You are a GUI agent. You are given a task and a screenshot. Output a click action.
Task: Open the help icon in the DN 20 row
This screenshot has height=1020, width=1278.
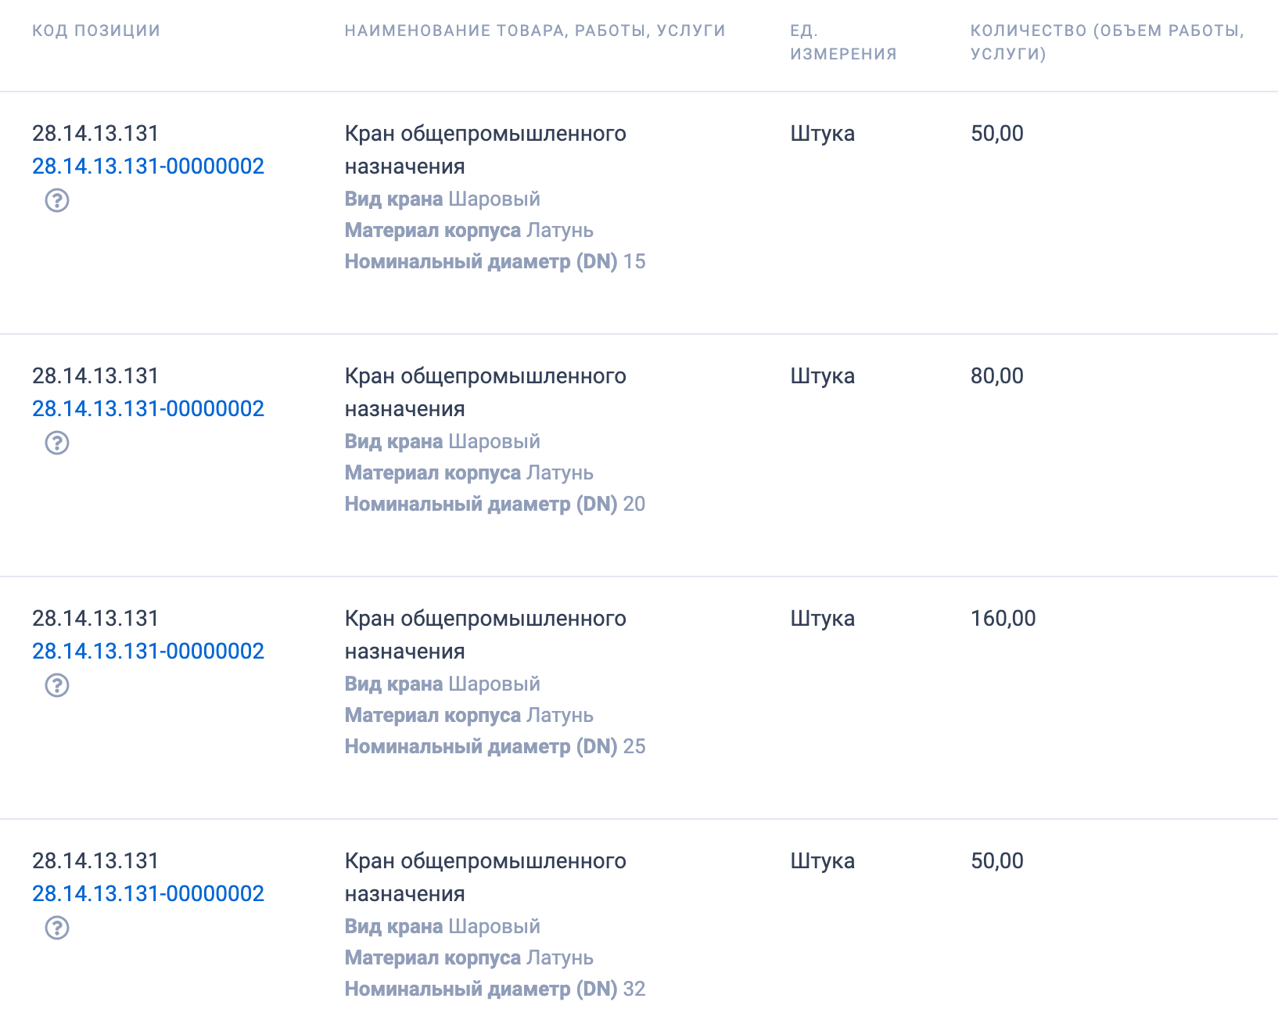58,444
